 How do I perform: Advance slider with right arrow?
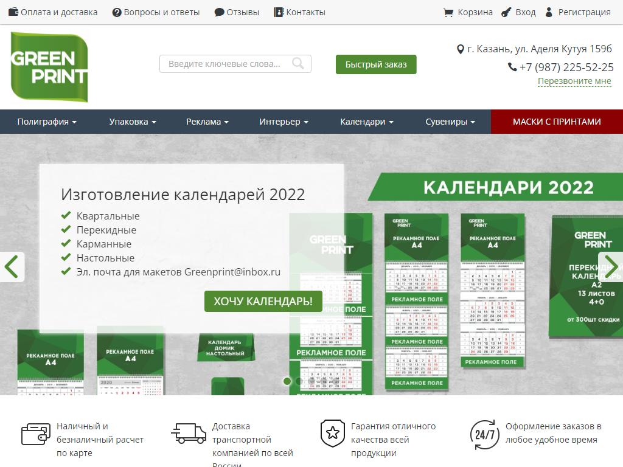(x=611, y=266)
